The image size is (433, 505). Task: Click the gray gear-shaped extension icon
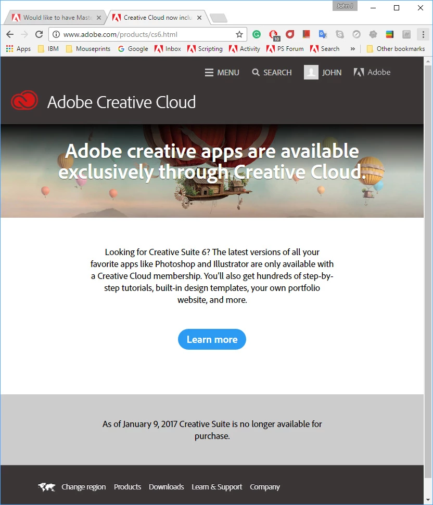(x=373, y=34)
